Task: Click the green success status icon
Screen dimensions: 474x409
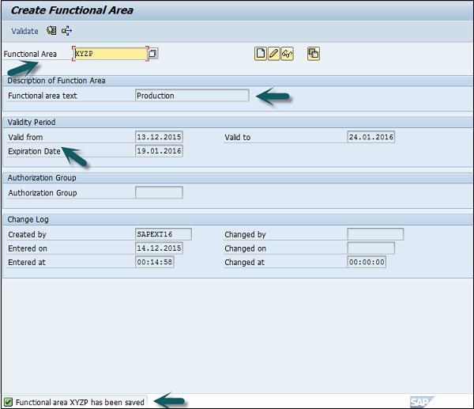Action: tap(8, 402)
